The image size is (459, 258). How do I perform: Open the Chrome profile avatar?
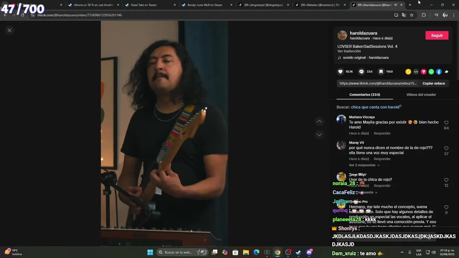pyautogui.click(x=445, y=15)
